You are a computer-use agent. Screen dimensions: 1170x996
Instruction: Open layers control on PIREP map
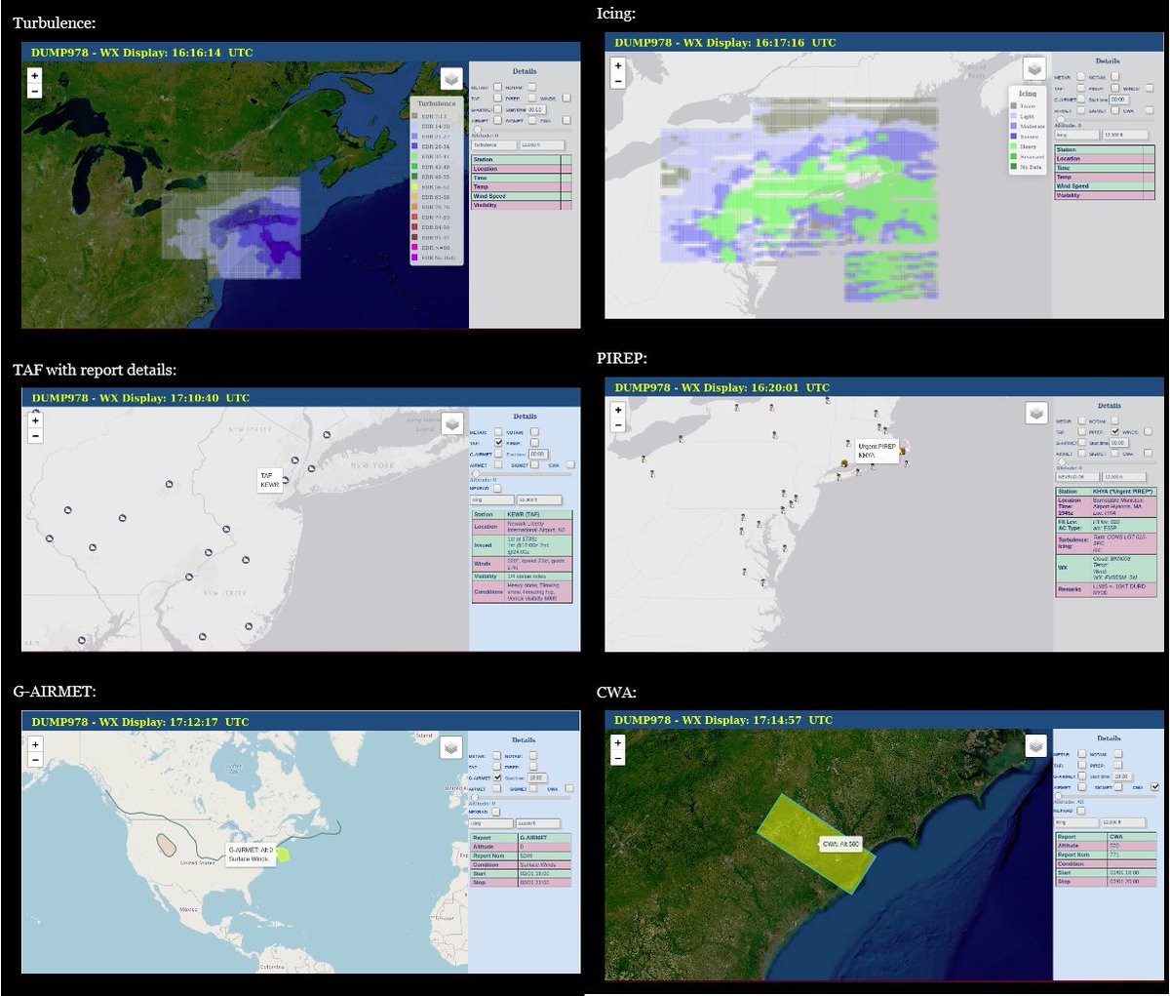(x=1036, y=414)
